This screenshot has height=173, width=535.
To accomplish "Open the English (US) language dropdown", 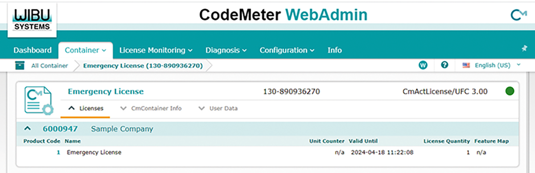I will [x=498, y=65].
